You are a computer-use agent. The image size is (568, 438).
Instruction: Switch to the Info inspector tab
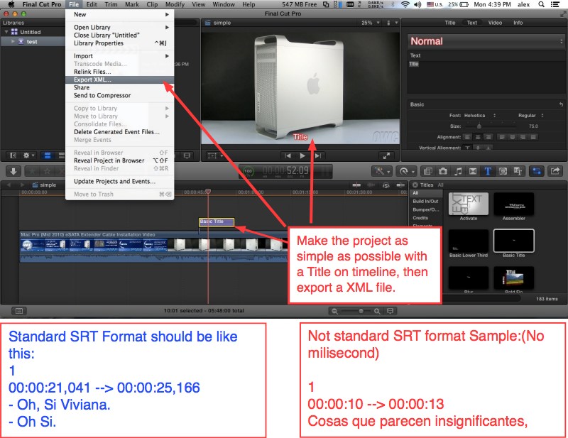[518, 23]
